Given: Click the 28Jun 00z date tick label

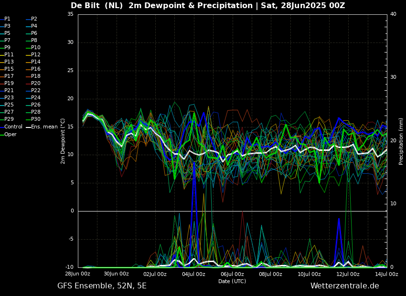Looking at the screenshot, I should coord(77,274).
